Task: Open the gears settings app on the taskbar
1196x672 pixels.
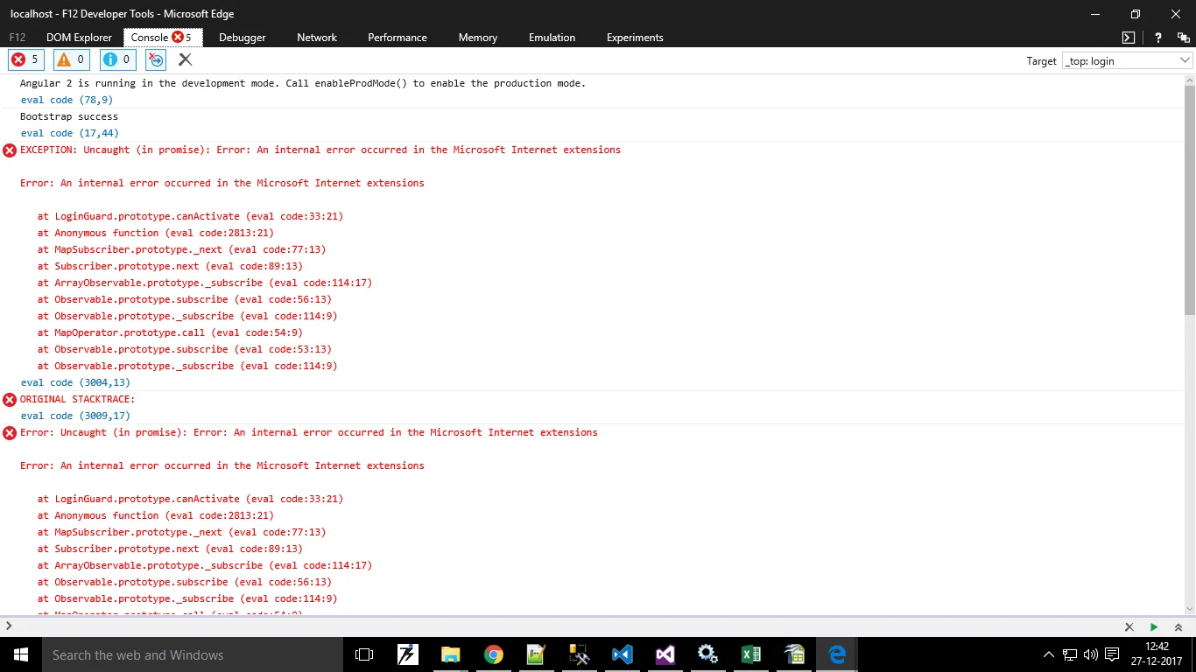Action: click(707, 654)
